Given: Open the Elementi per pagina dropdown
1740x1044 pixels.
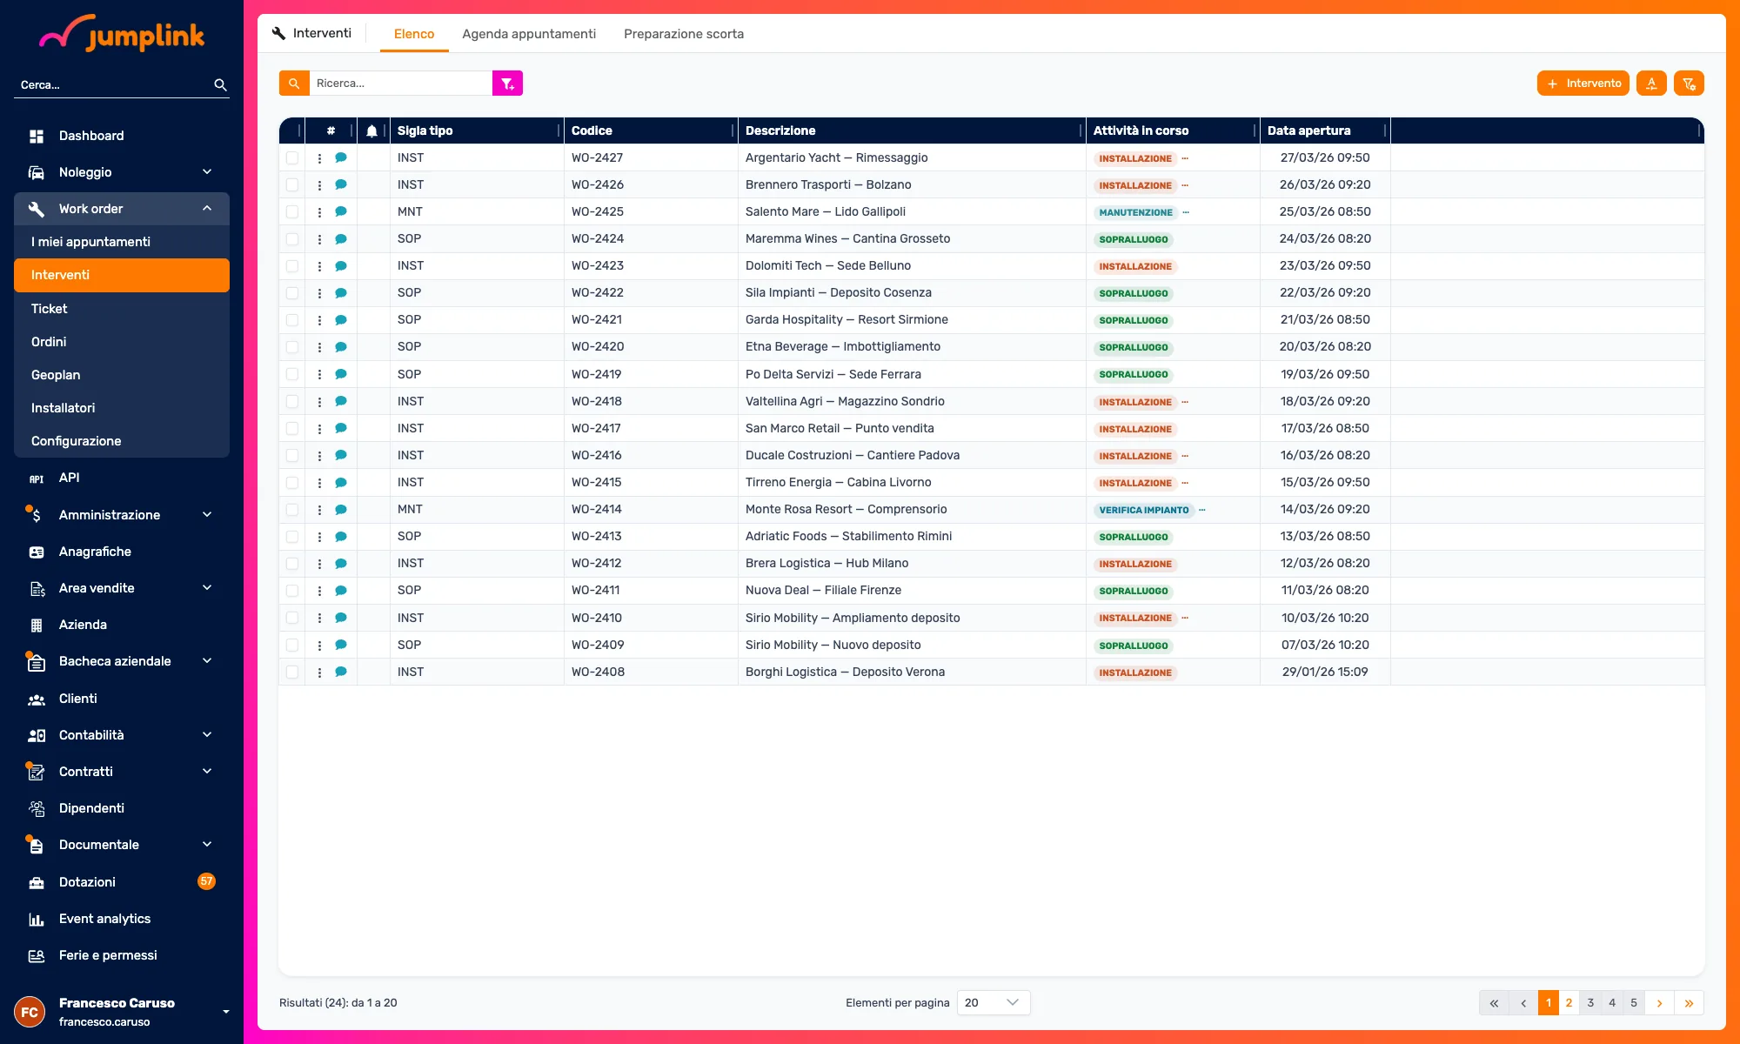Looking at the screenshot, I should [994, 1002].
